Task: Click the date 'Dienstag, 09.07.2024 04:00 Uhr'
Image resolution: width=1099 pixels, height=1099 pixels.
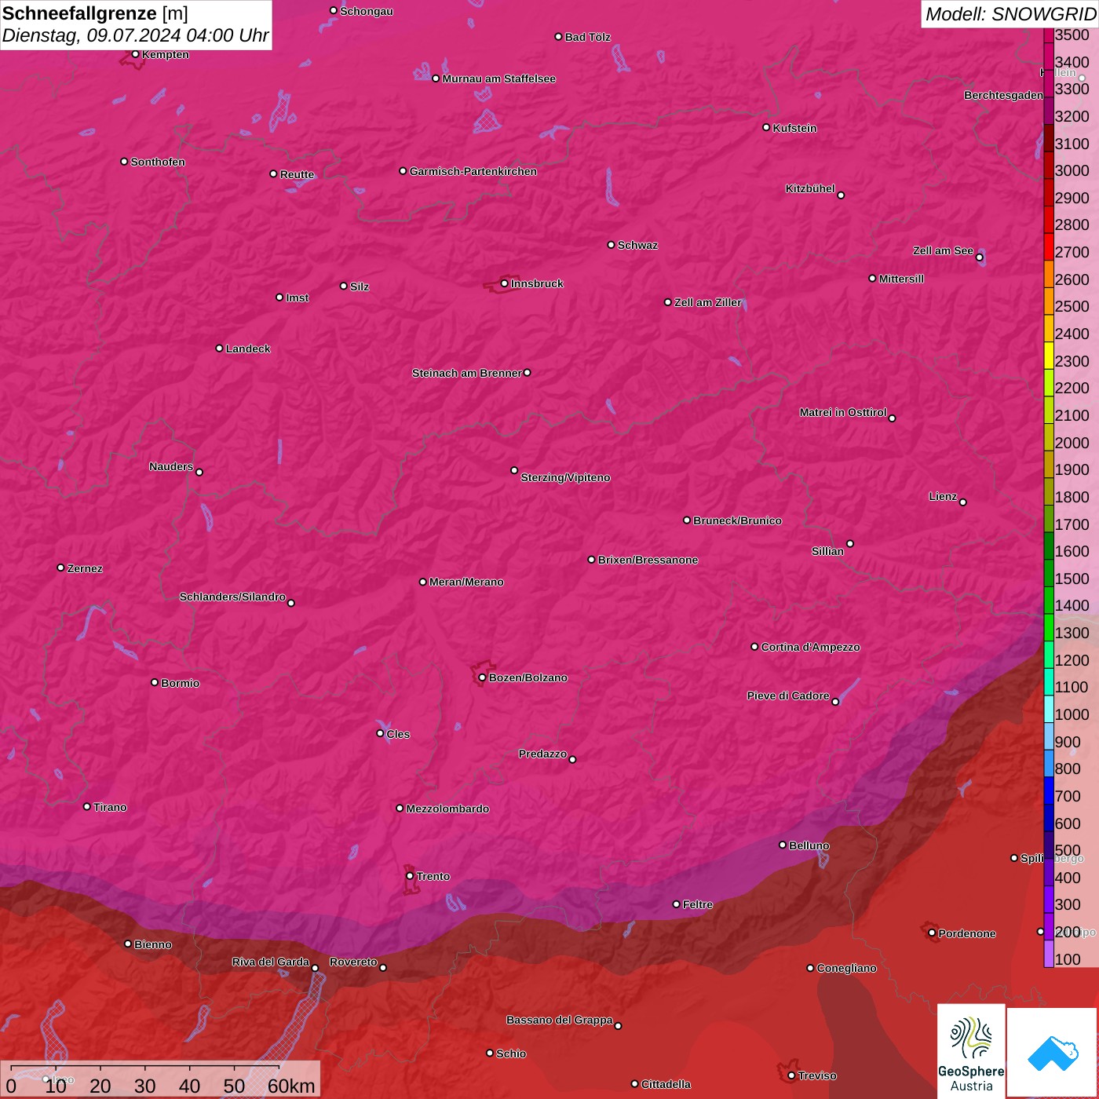Action: coord(135,35)
